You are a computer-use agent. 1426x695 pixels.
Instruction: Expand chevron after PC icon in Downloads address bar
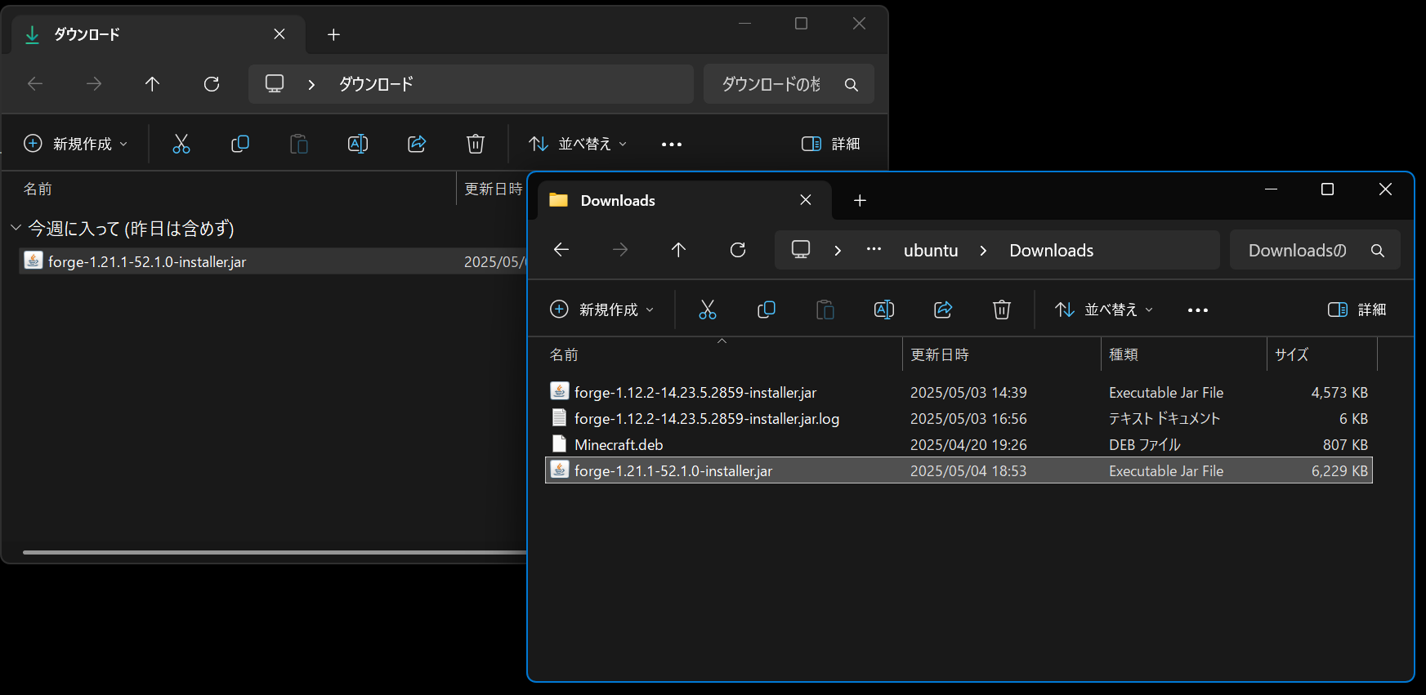pos(838,251)
